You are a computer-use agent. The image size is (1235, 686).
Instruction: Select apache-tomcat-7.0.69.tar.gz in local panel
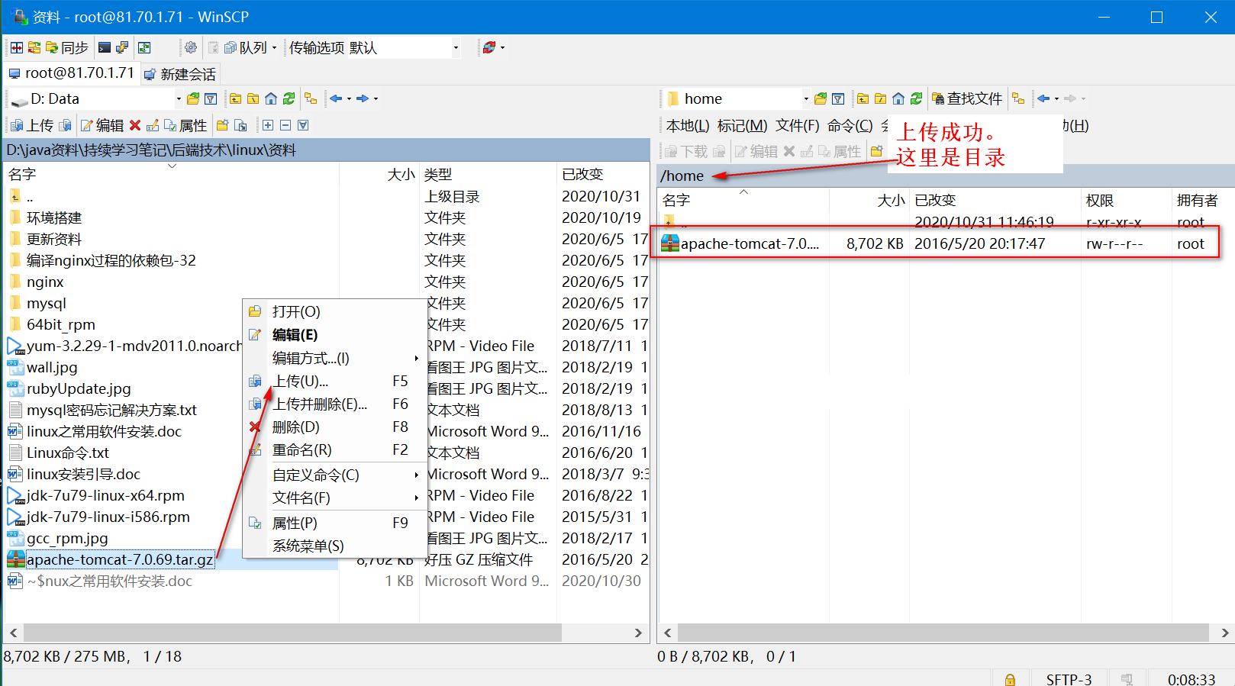(x=120, y=559)
